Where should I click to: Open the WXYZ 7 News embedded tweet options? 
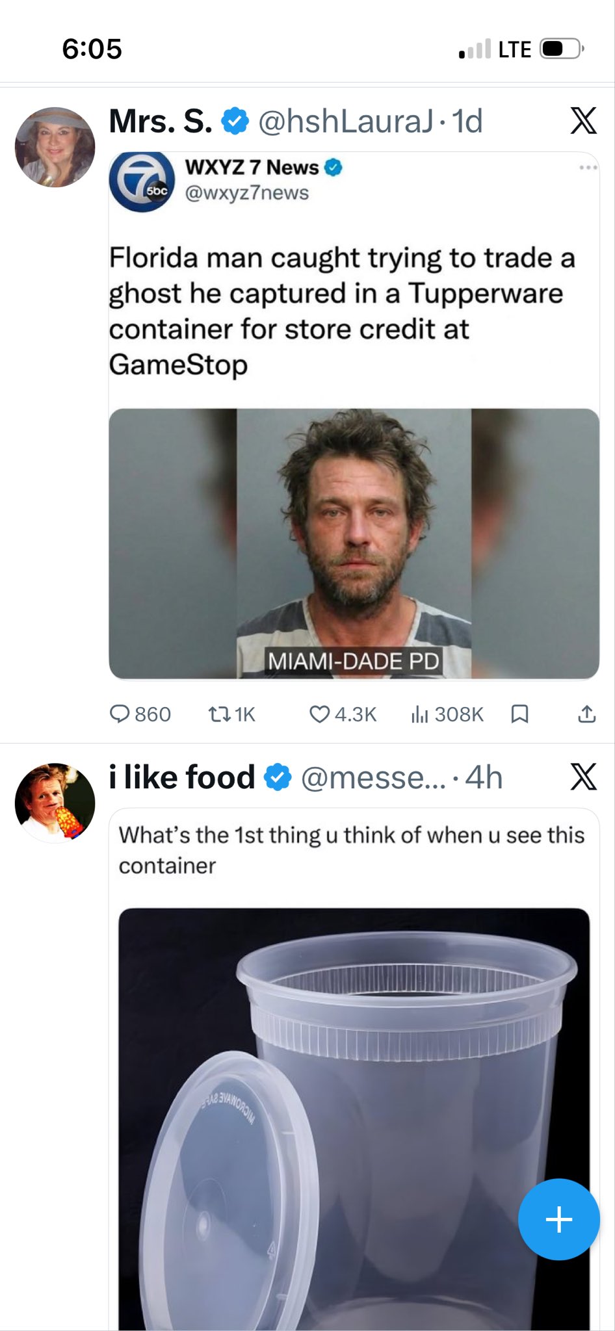pos(588,168)
